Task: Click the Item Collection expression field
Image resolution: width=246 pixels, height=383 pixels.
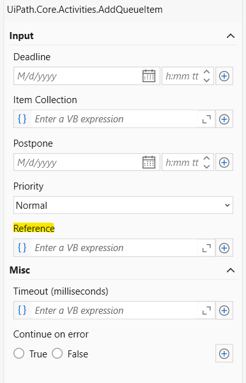Action: pyautogui.click(x=114, y=119)
